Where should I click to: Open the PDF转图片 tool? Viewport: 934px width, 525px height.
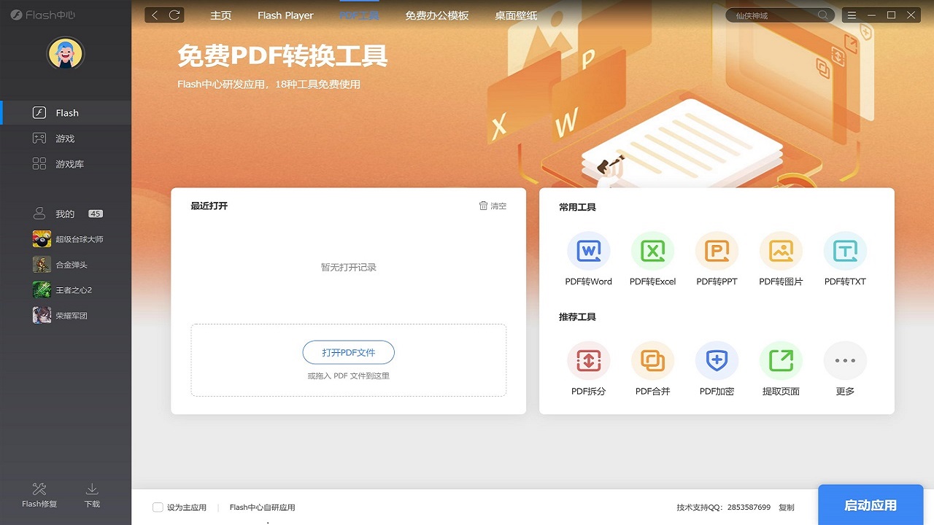(x=781, y=252)
